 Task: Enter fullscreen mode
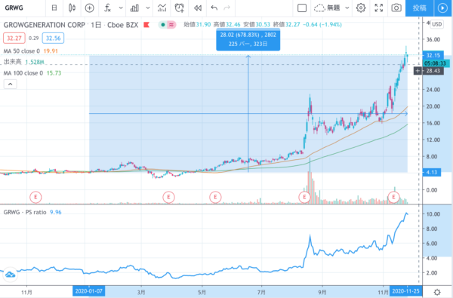coord(379,8)
